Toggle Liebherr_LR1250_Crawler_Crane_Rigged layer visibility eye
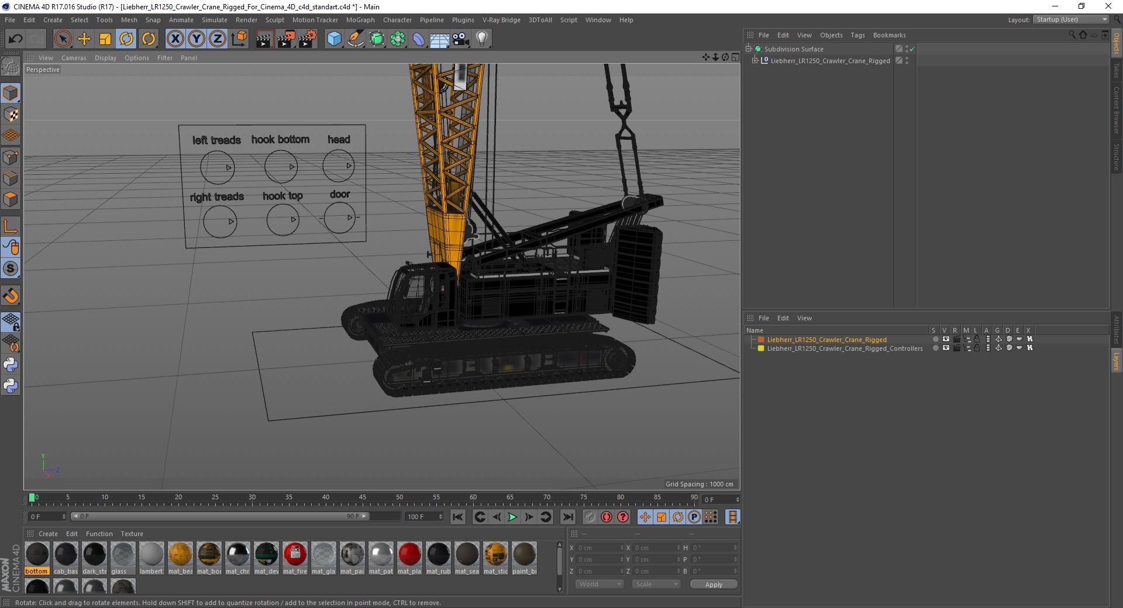 (x=946, y=339)
